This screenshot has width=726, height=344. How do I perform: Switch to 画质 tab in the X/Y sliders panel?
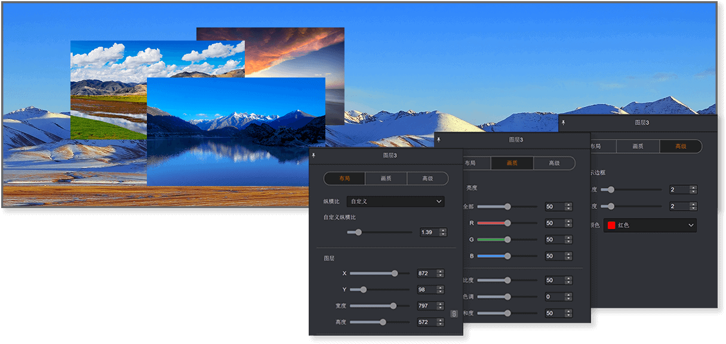coord(386,178)
